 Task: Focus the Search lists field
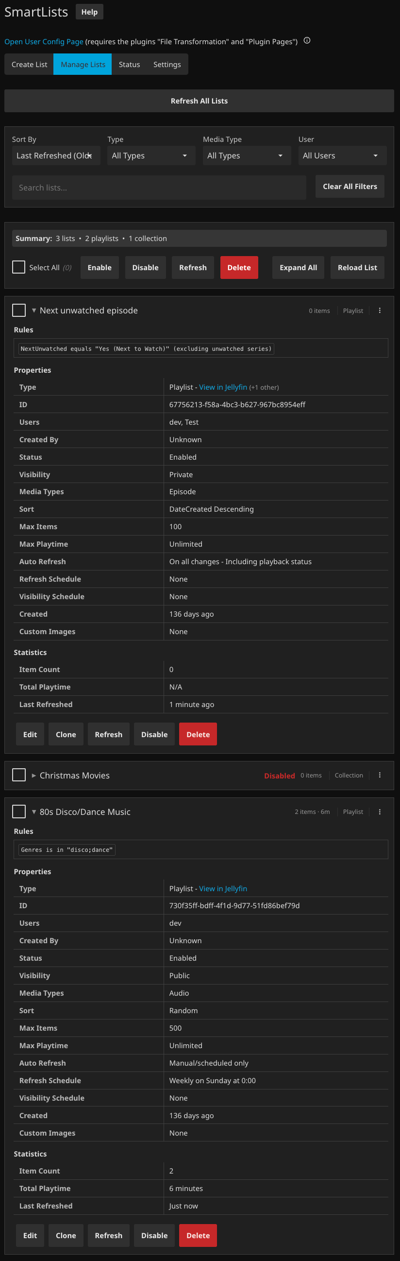(159, 188)
